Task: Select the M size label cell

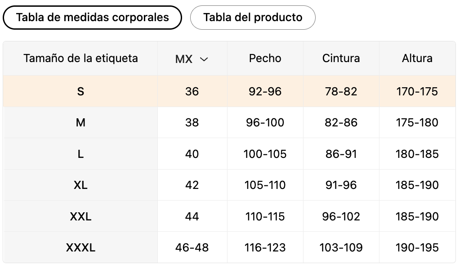Action: (x=80, y=122)
